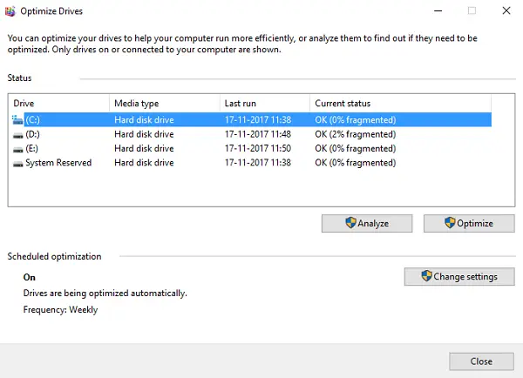Close the window using the title bar X
523x378 pixels.
[x=507, y=11]
